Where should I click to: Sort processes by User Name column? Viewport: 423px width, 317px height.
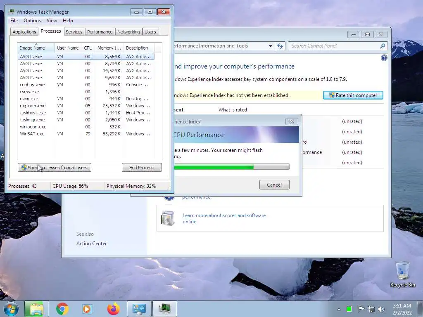click(68, 48)
